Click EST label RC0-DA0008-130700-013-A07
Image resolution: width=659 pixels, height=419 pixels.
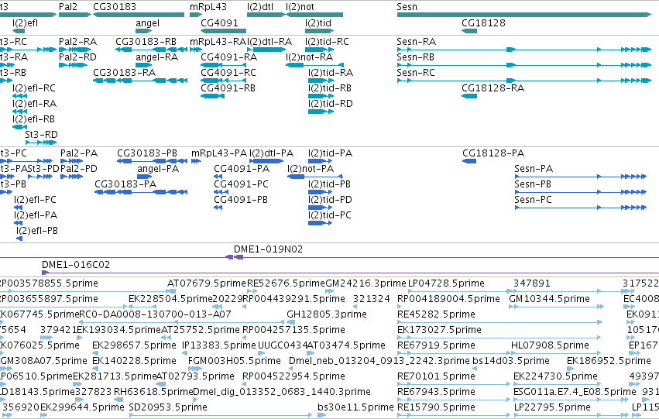click(155, 314)
